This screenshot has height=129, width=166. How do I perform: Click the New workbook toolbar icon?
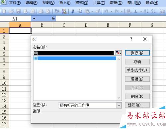click(4, 11)
